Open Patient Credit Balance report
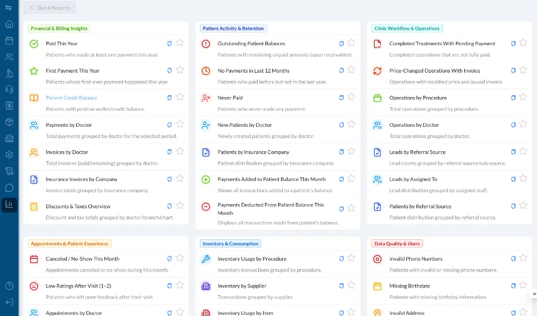 (x=71, y=98)
